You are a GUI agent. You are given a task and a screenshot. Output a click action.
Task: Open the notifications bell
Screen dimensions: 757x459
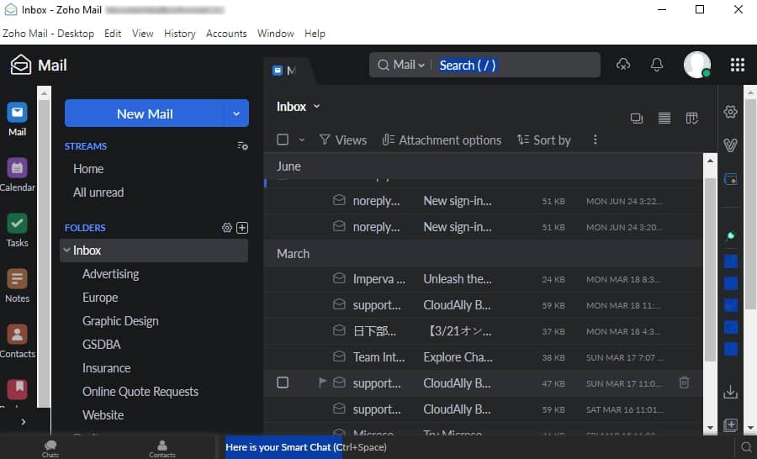click(x=657, y=65)
